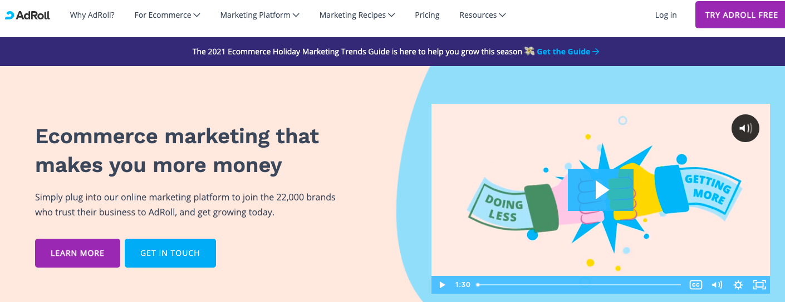Click the 2021 Holiday Marketing Trends banner text
785x302 pixels.
click(357, 52)
